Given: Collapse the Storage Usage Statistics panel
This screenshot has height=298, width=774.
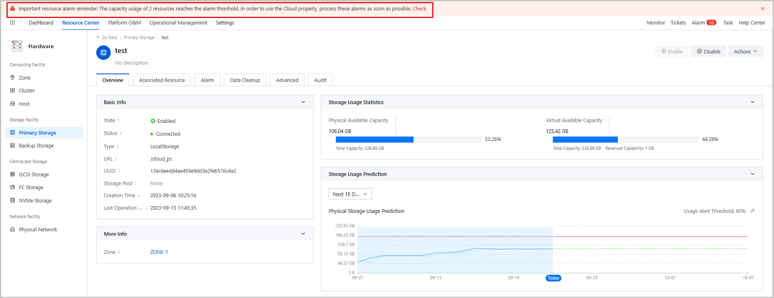Looking at the screenshot, I should coord(751,102).
